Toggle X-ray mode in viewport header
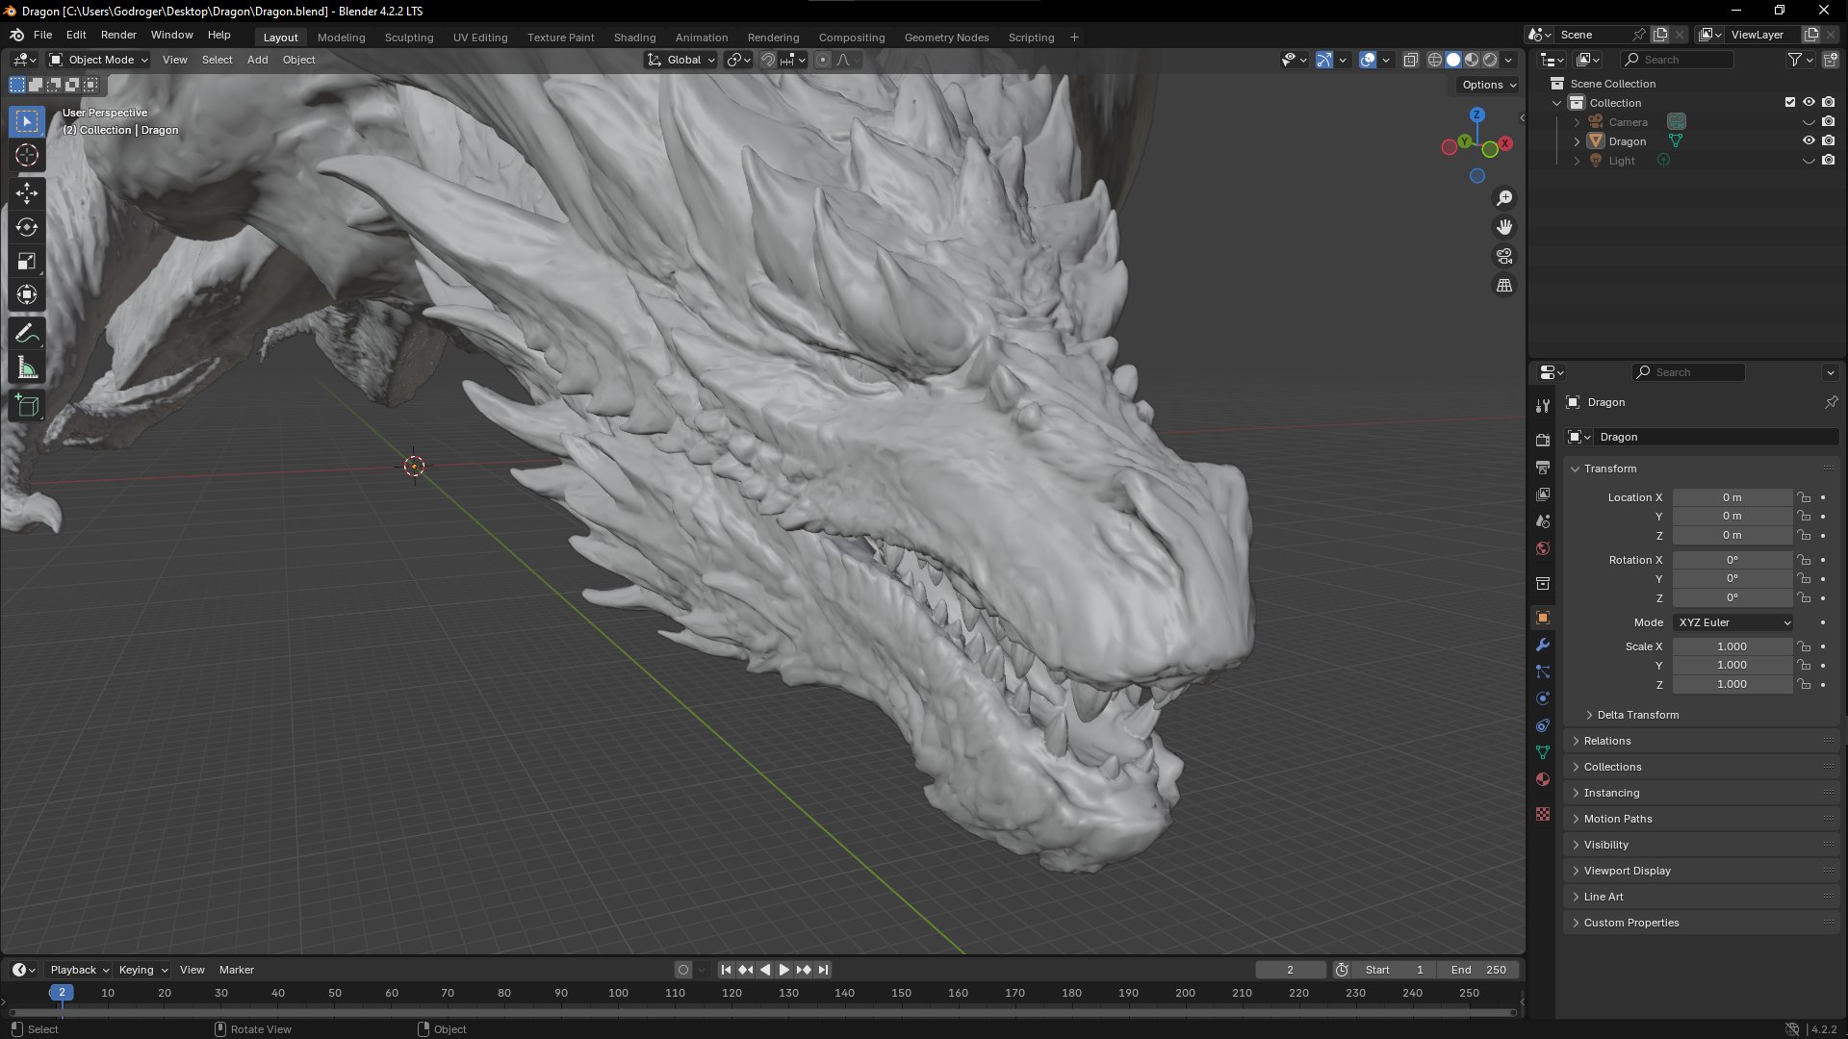 point(1410,60)
